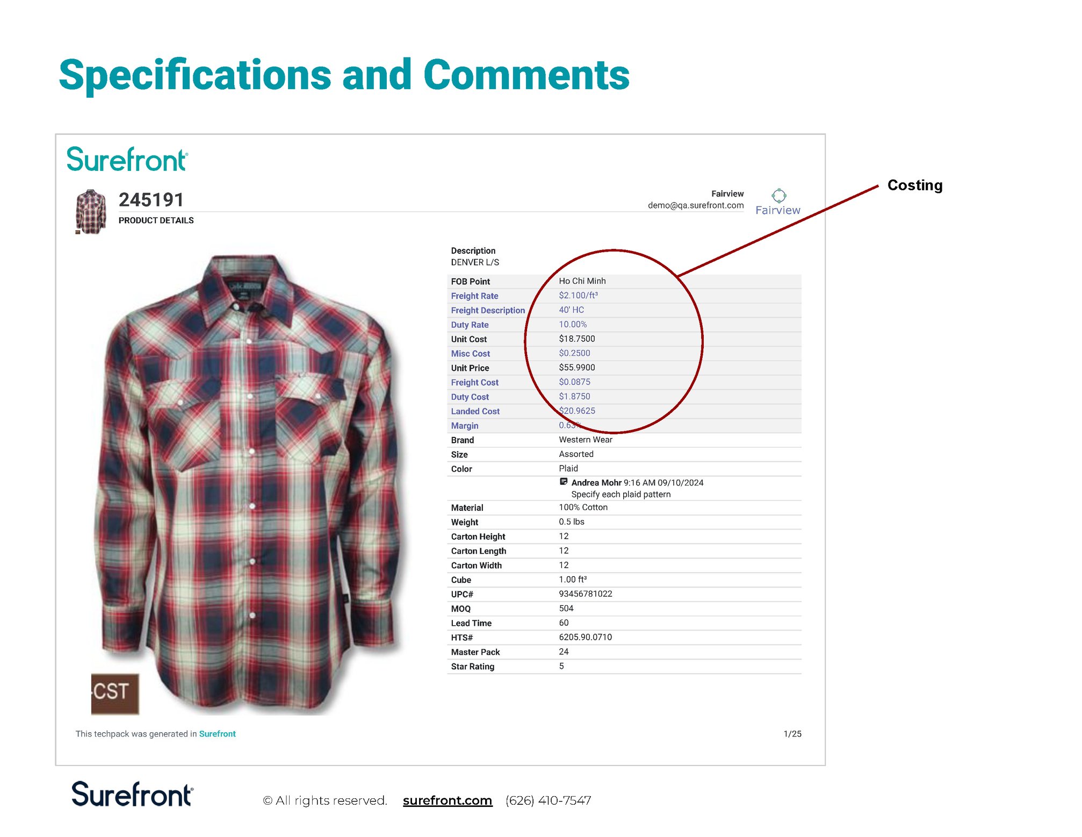This screenshot has width=1082, height=837.
Task: Select the Landed Cost label
Action: click(475, 411)
